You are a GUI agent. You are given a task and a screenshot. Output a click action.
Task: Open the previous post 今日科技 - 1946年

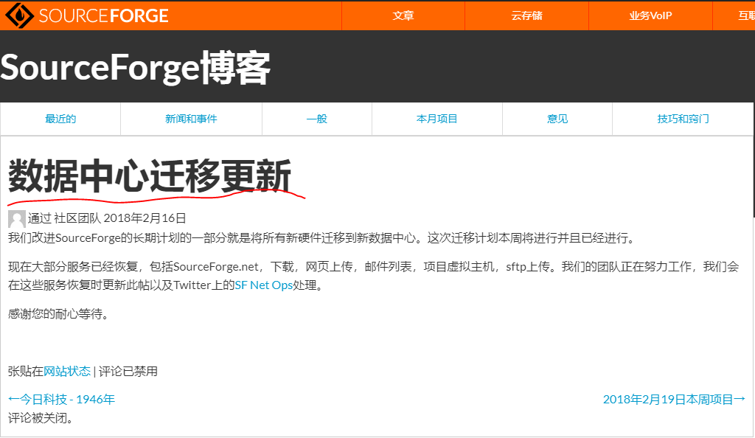point(60,399)
